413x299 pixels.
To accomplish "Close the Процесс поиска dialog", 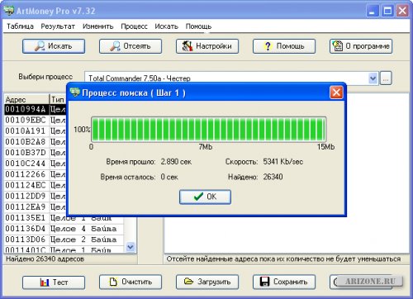I will [x=336, y=93].
